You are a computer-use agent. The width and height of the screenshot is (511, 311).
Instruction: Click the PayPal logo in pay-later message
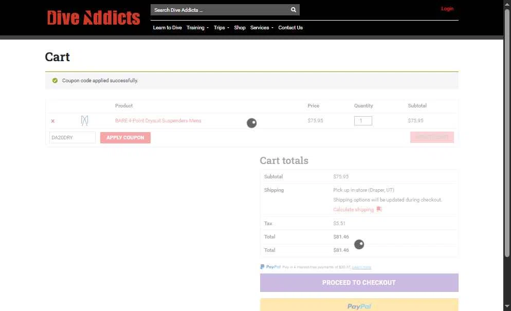(270, 267)
